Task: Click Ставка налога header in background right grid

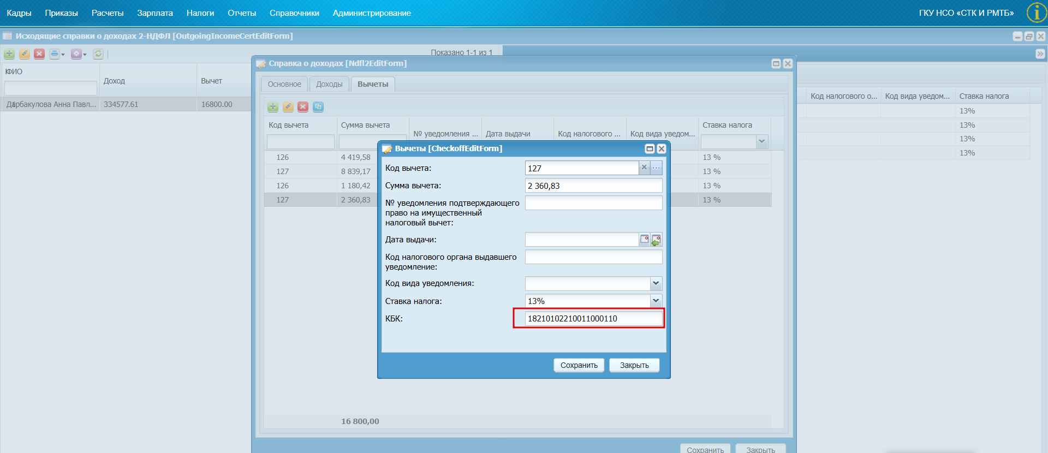Action: pyautogui.click(x=992, y=96)
